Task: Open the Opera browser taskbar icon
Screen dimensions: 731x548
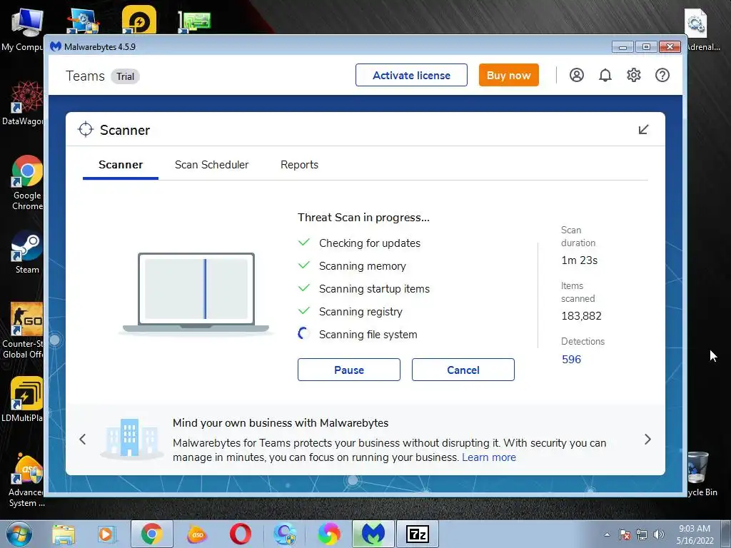Action: 241,534
